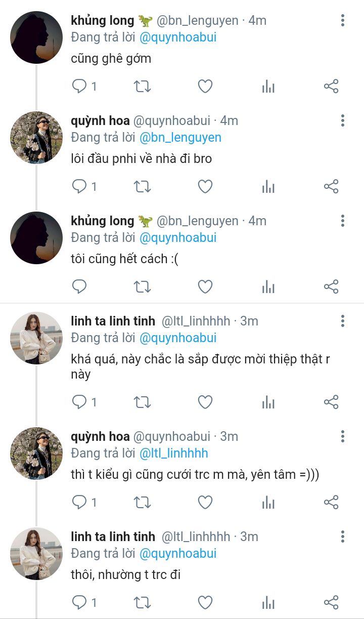
Task: Retweet the "thôi, nhường t trc đi" reply
Action: click(142, 603)
